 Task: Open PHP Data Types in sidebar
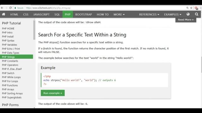[x=10, y=53]
